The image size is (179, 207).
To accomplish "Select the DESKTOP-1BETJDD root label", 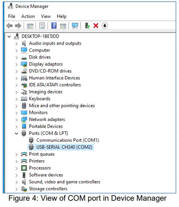I will tap(40, 36).
